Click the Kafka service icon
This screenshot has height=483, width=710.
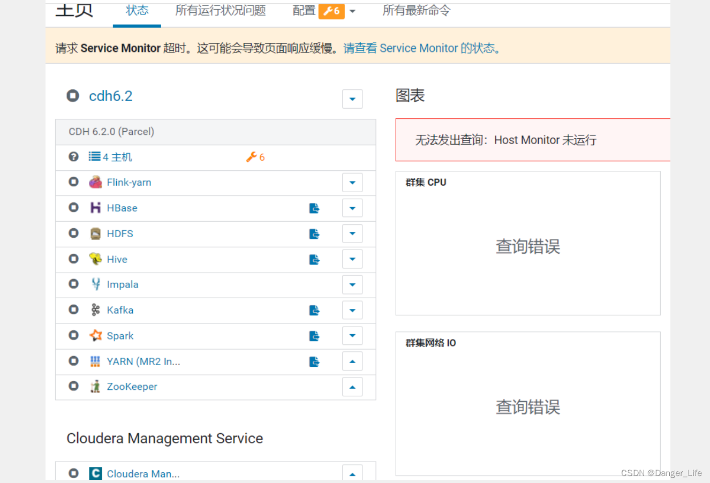click(95, 310)
